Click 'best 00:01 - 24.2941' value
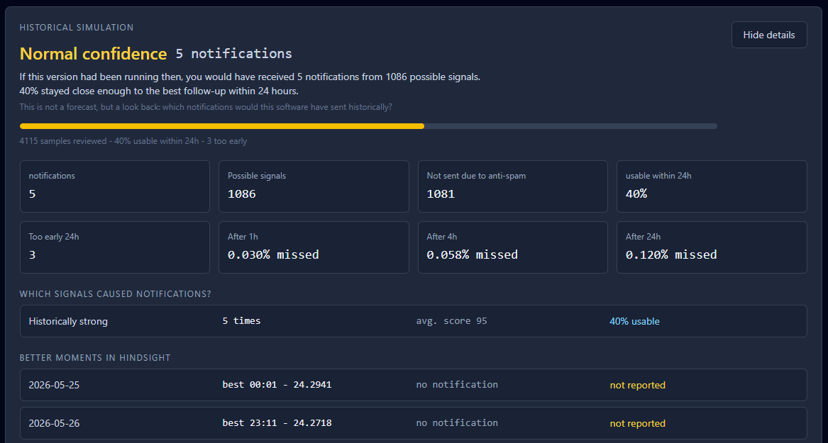The width and height of the screenshot is (828, 443). pos(277,384)
